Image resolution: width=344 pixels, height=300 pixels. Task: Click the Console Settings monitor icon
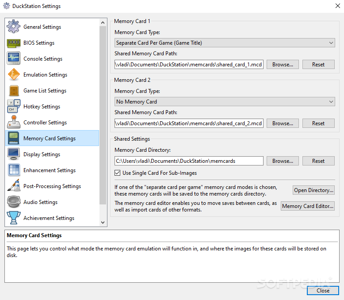click(13, 58)
